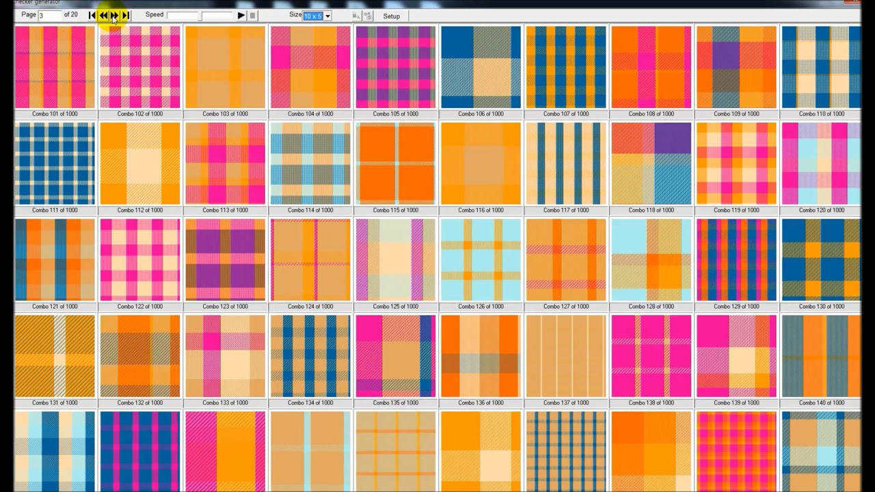Click the label 'Combo 108 of 1000'
This screenshot has height=492, width=875.
(651, 114)
